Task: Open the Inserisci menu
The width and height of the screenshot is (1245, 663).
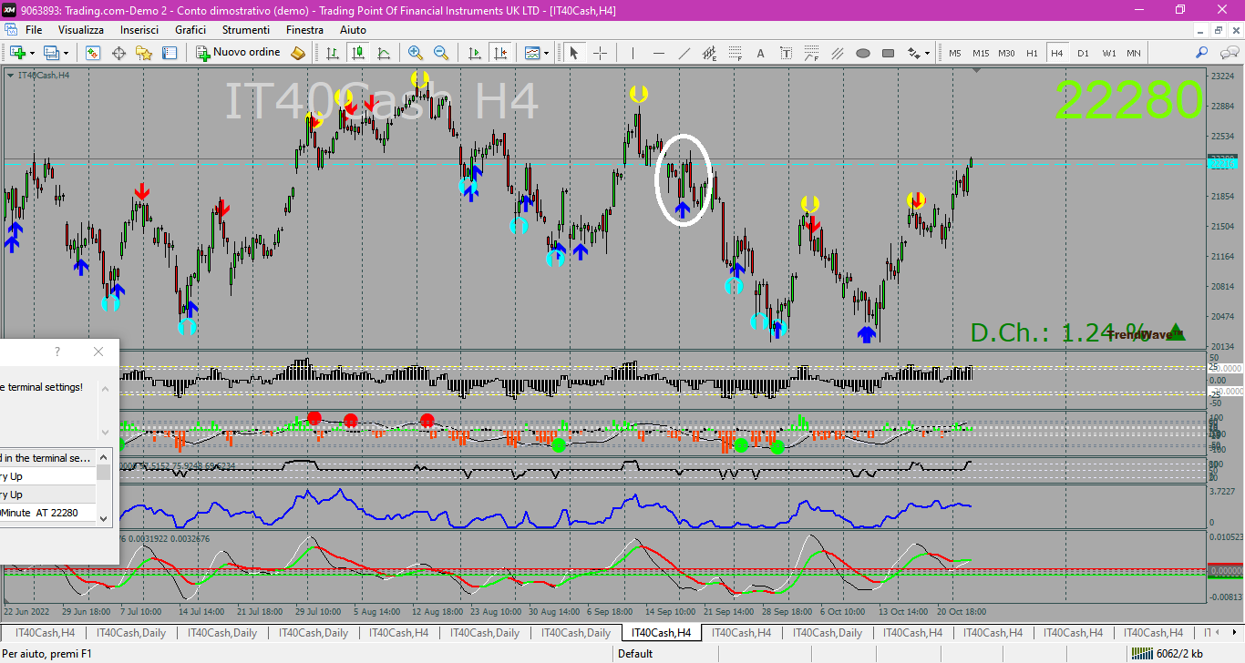Action: click(139, 30)
